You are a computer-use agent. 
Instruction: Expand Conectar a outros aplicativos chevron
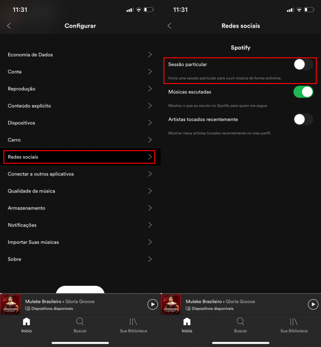tap(150, 174)
